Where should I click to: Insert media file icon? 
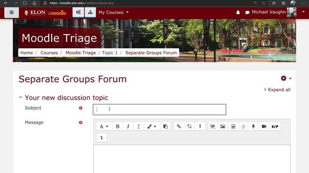pyautogui.click(x=233, y=126)
